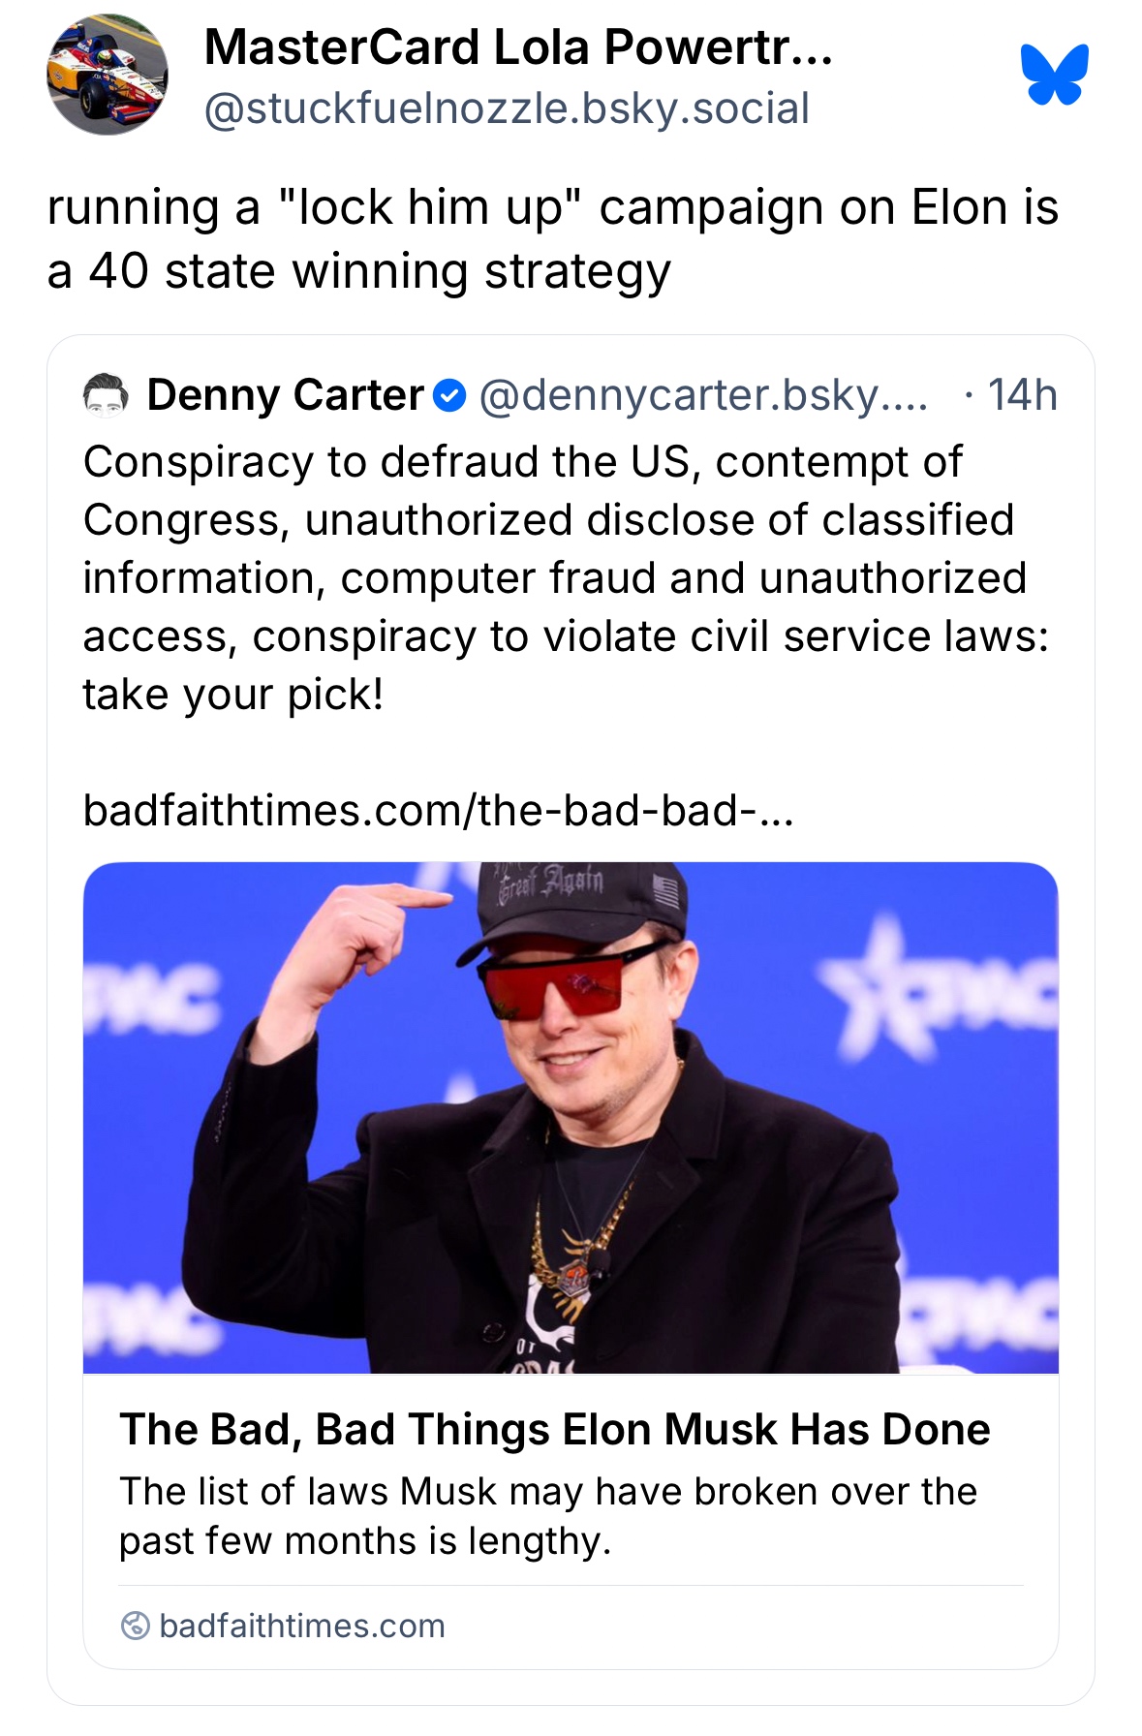Screen dimensions: 1142x1736
Task: Open the MasterCard Lola Powertr... display name
Action: [518, 46]
